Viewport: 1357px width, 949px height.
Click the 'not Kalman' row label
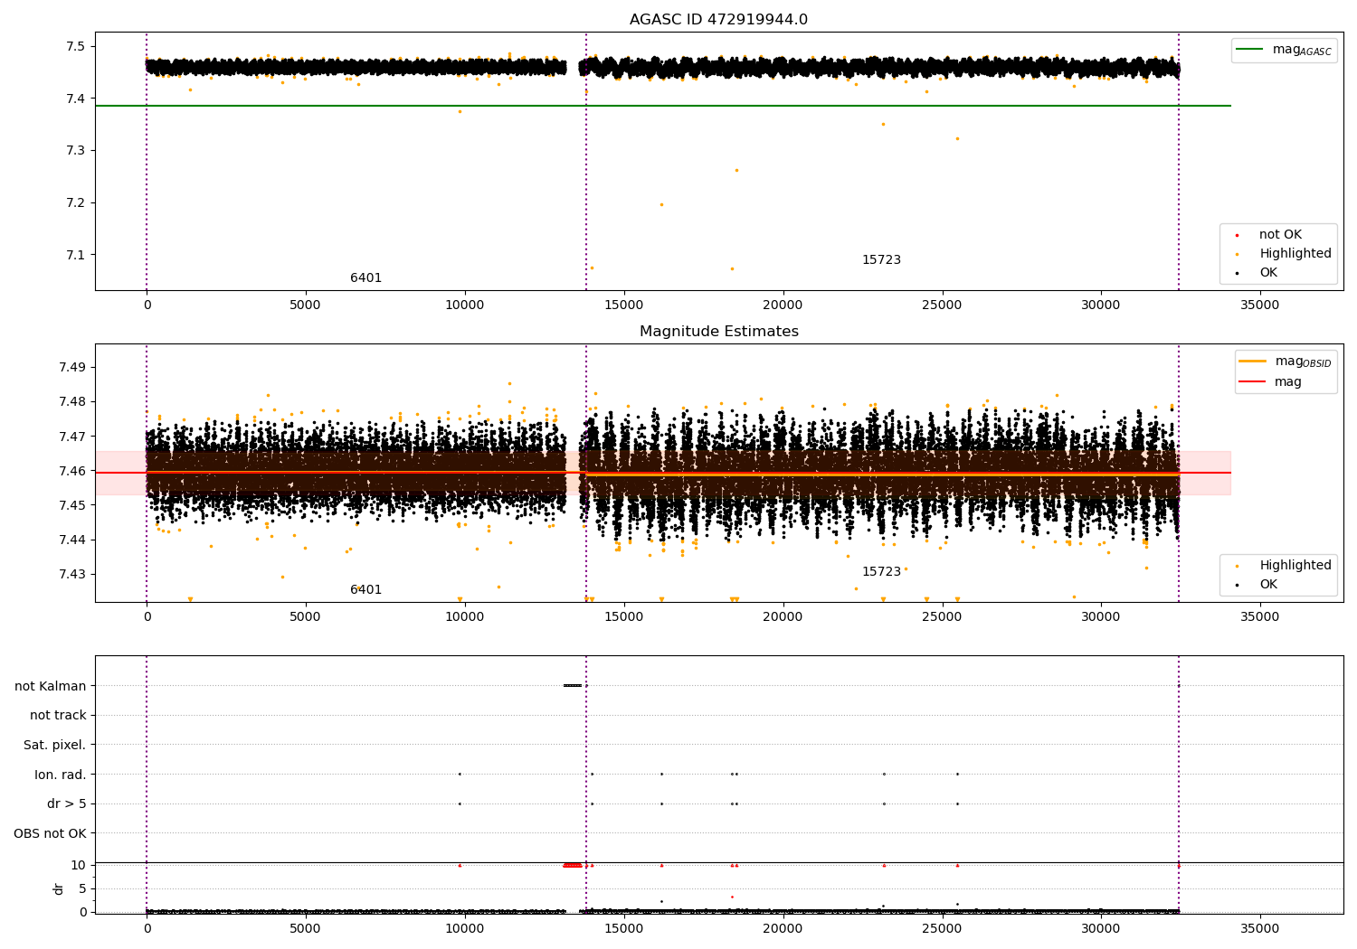[50, 686]
